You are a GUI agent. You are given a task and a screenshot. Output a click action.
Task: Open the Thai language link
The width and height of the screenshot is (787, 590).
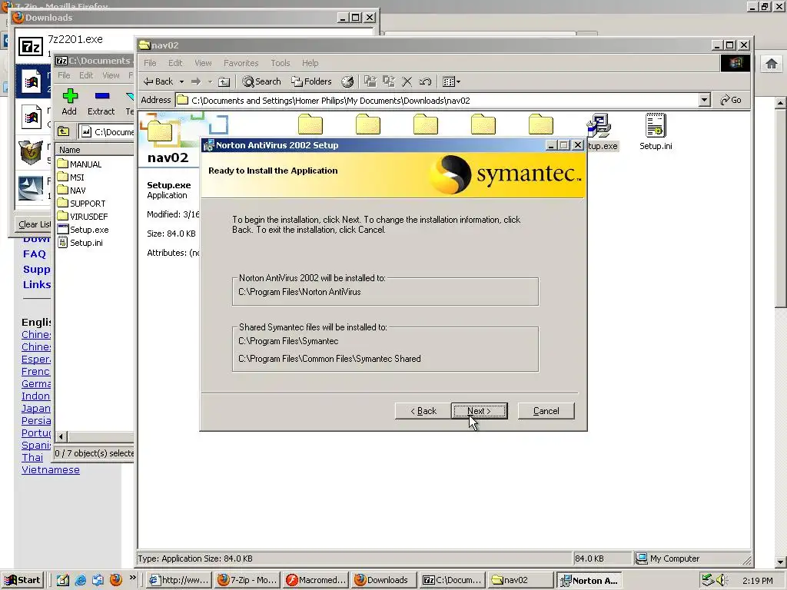[32, 458]
